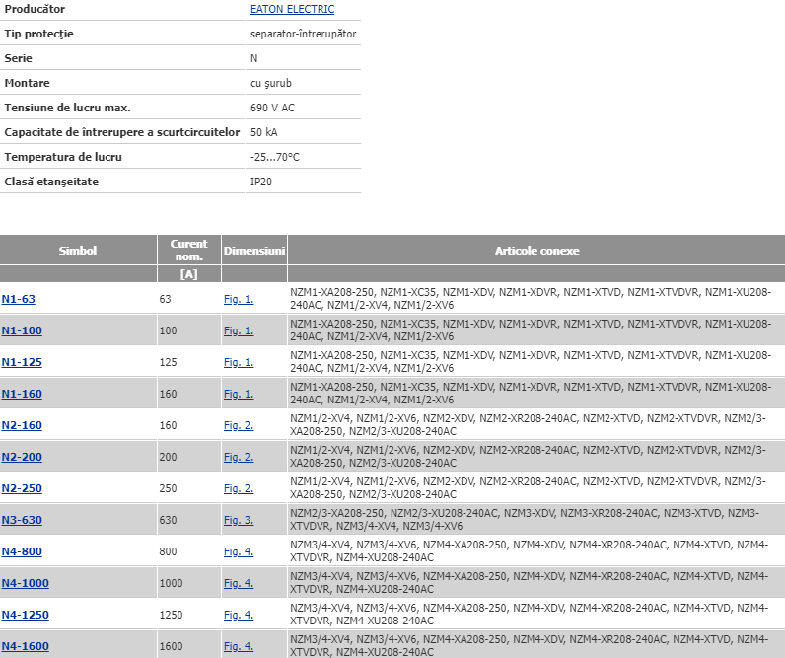Screen dimensions: 785x658
Task: Click the Dimensiuni column header
Action: point(254,250)
